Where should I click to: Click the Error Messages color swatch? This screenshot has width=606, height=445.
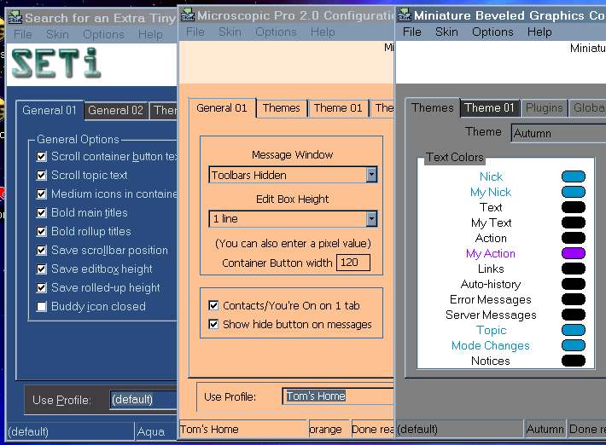pos(574,299)
